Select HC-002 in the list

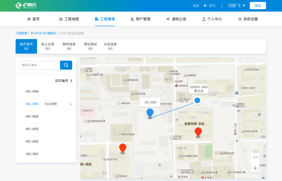click(32, 141)
